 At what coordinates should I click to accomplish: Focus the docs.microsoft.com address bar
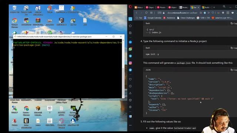click(x=182, y=13)
